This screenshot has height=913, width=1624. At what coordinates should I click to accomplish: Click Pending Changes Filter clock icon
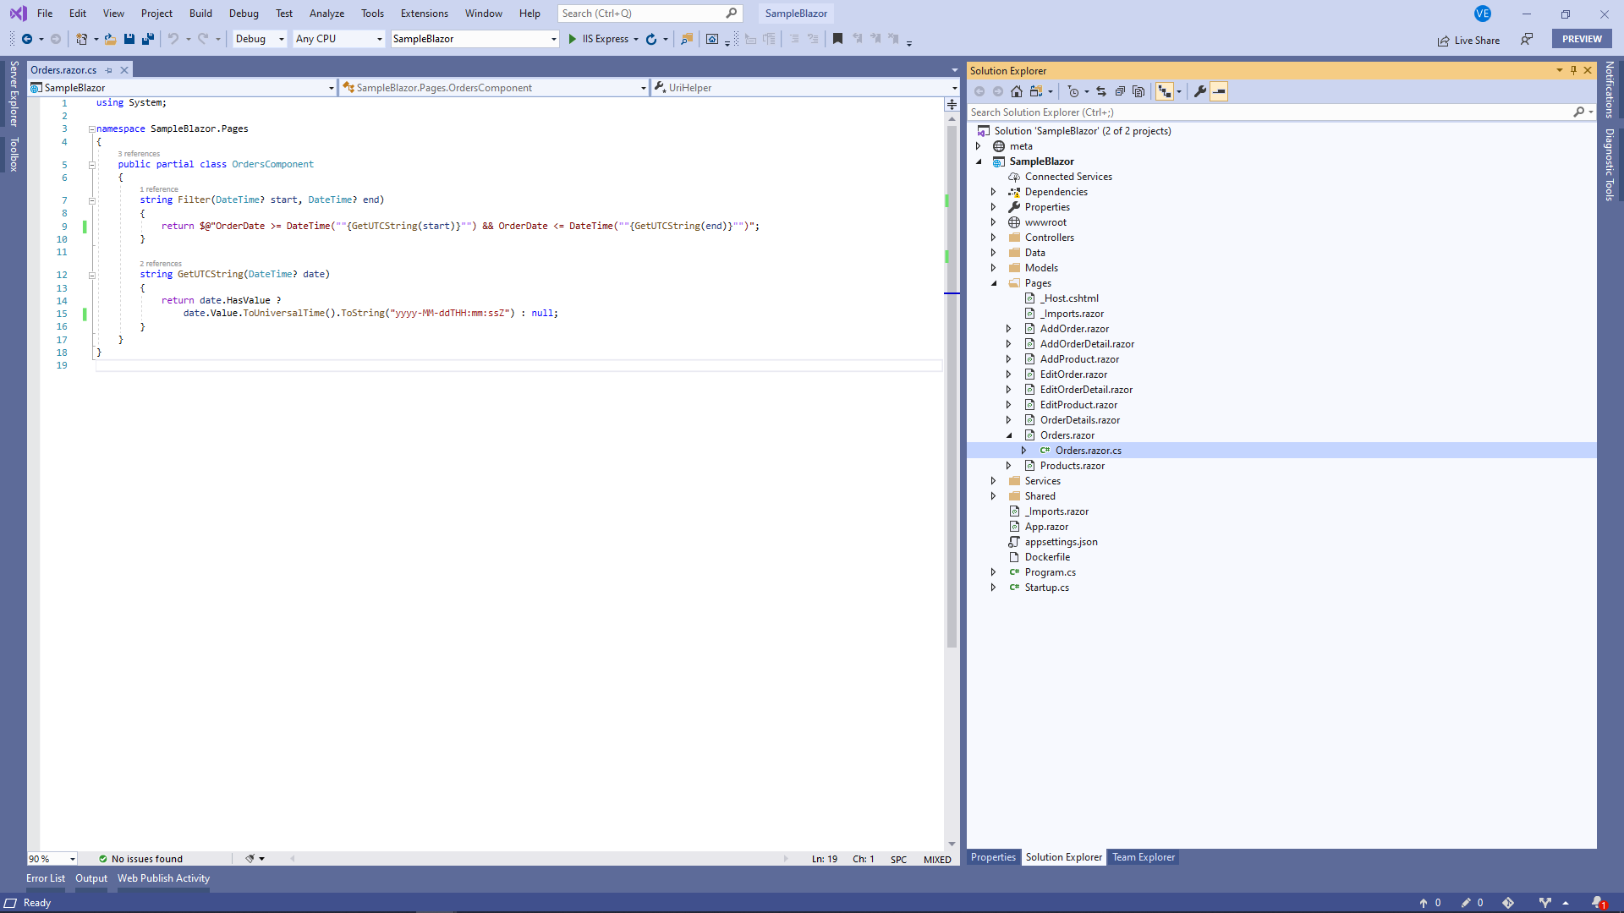point(1073,91)
